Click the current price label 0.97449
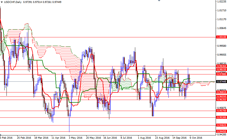 [221, 82]
